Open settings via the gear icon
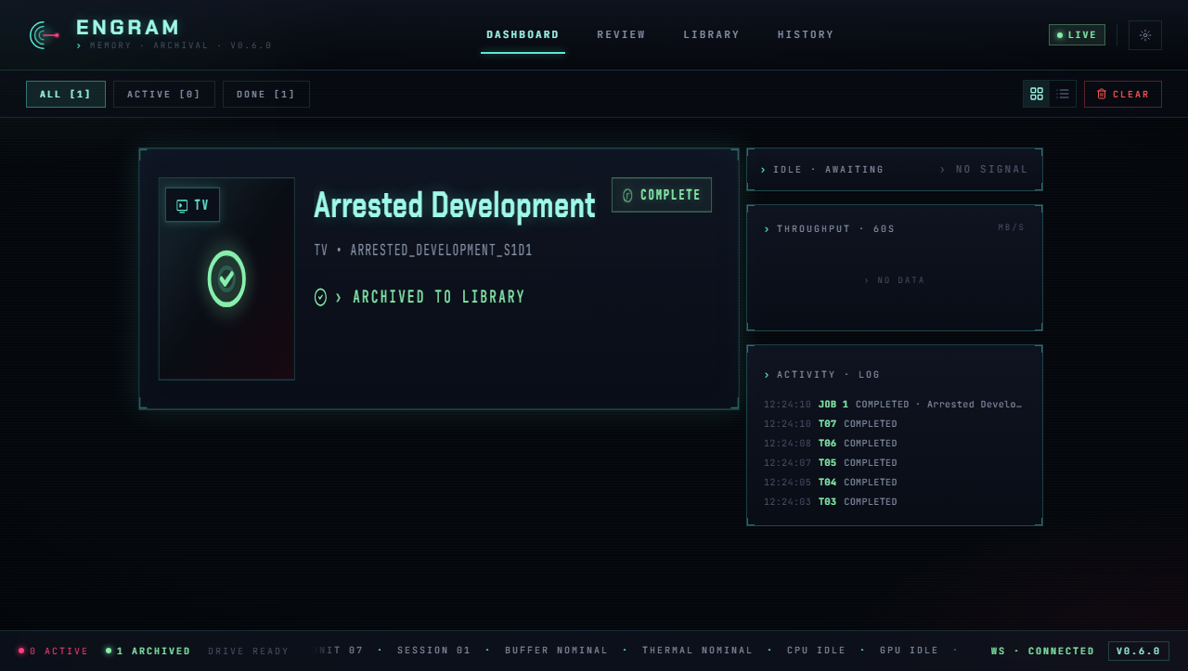The width and height of the screenshot is (1188, 671). coord(1145,35)
